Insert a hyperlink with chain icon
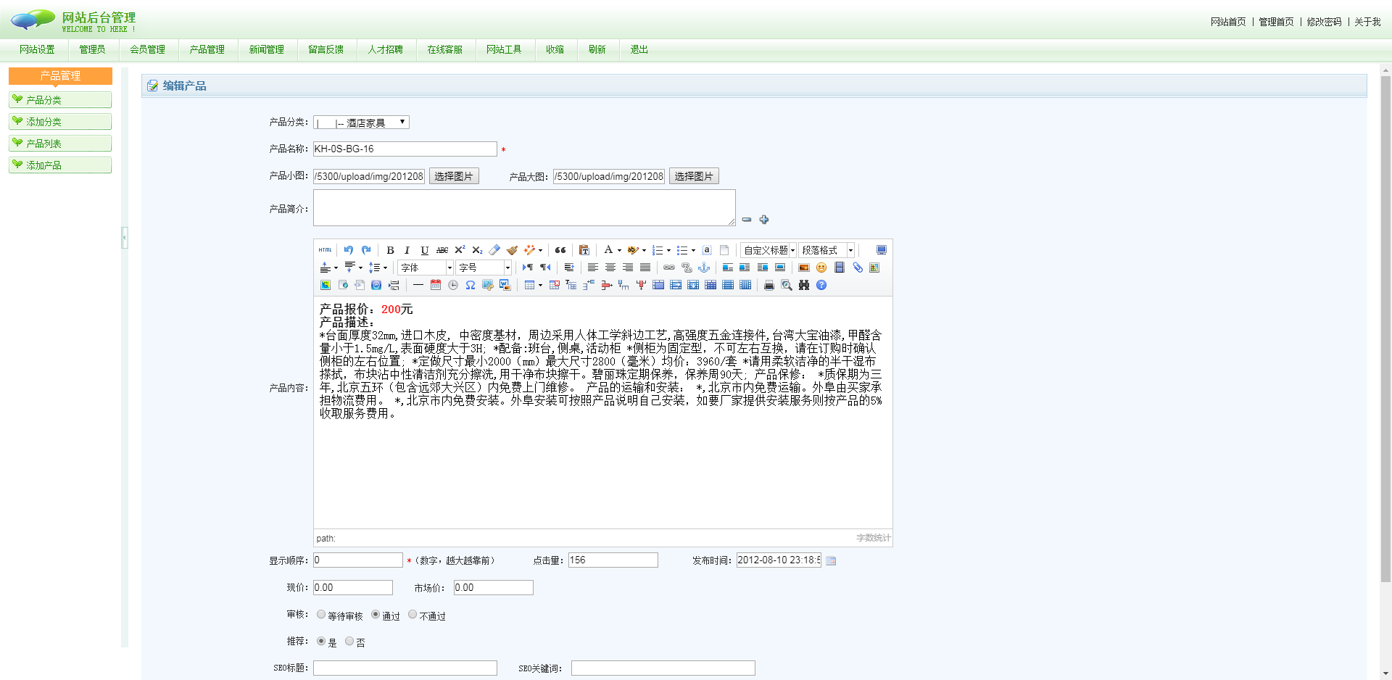1392x680 pixels. 669,268
